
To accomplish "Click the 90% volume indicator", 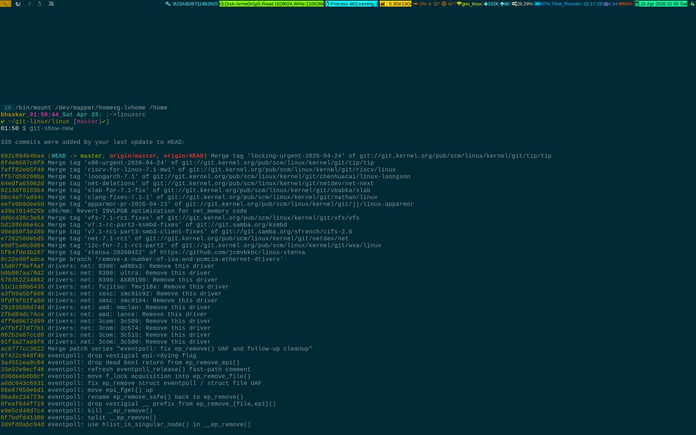I will point(626,3).
